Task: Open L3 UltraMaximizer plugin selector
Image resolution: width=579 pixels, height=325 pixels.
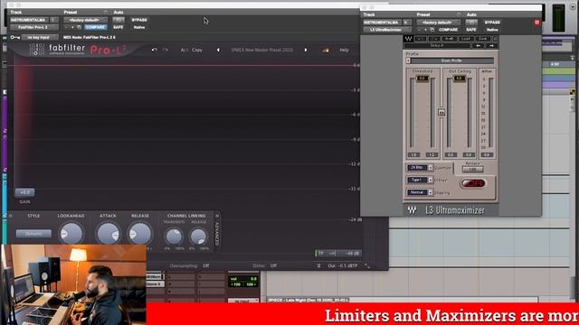Action: pyautogui.click(x=386, y=30)
